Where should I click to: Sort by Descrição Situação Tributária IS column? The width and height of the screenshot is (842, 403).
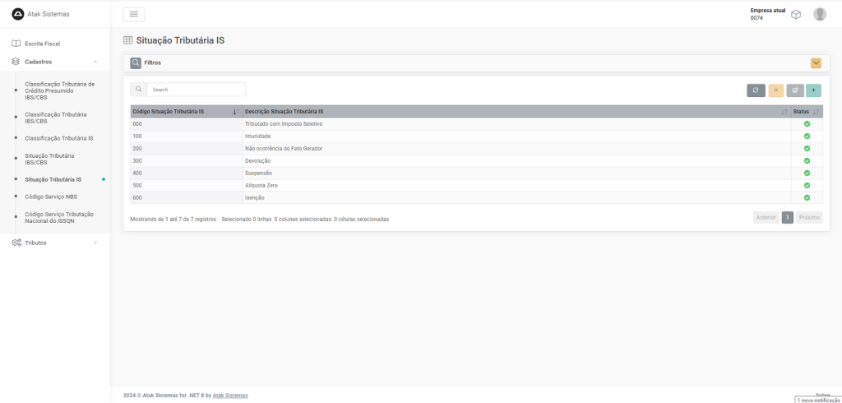point(284,111)
